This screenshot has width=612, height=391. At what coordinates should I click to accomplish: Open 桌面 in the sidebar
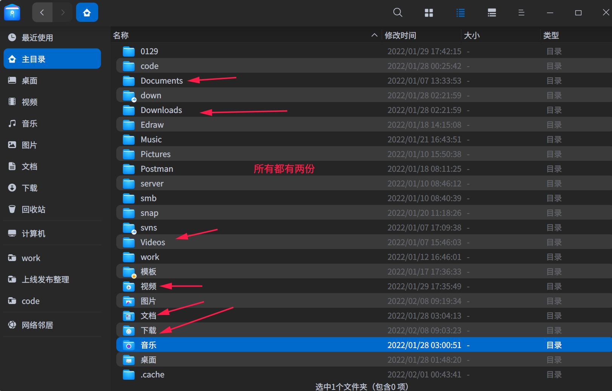click(52, 81)
